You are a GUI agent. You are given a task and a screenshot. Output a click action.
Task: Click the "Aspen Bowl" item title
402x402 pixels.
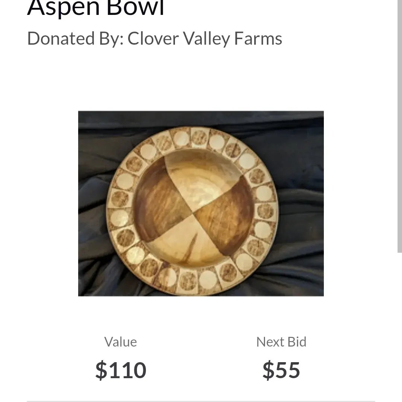click(96, 8)
